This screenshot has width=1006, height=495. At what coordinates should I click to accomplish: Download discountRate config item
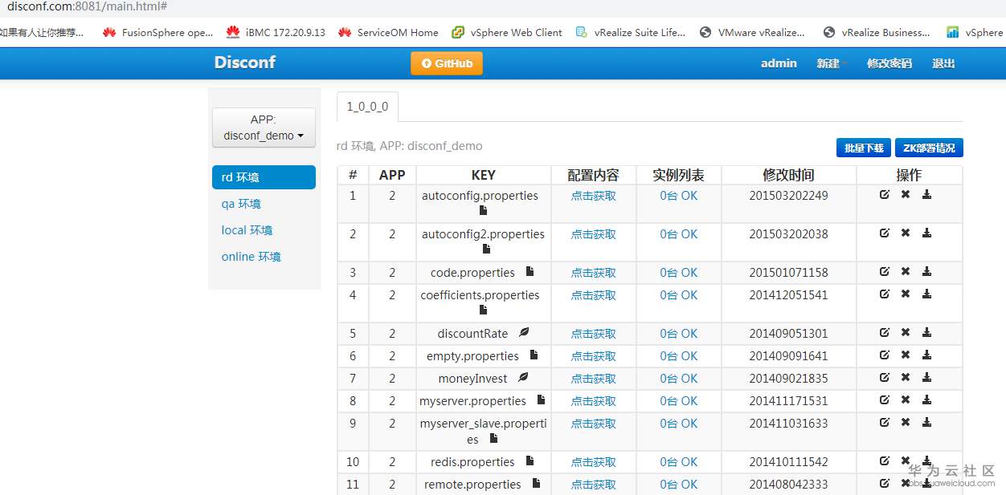click(x=926, y=332)
